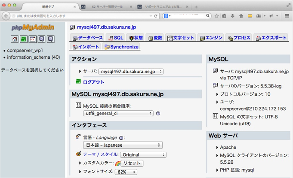
Task: Reload the page with the refresh icon
Action: click(x=155, y=16)
